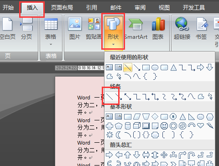Select No Symbol shape

pos(182,126)
